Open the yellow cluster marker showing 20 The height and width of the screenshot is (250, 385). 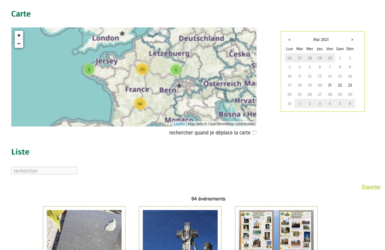142,69
